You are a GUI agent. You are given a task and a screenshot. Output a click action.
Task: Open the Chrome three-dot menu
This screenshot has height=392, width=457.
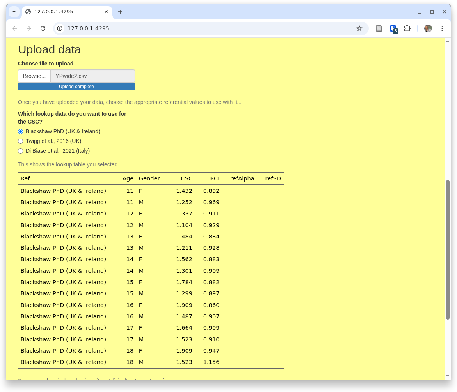442,28
